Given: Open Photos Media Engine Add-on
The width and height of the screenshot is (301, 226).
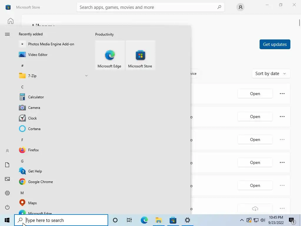Looking at the screenshot, I should pos(47,44).
